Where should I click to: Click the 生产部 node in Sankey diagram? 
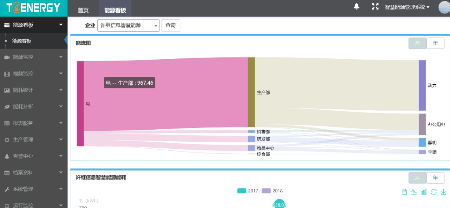[x=251, y=92]
